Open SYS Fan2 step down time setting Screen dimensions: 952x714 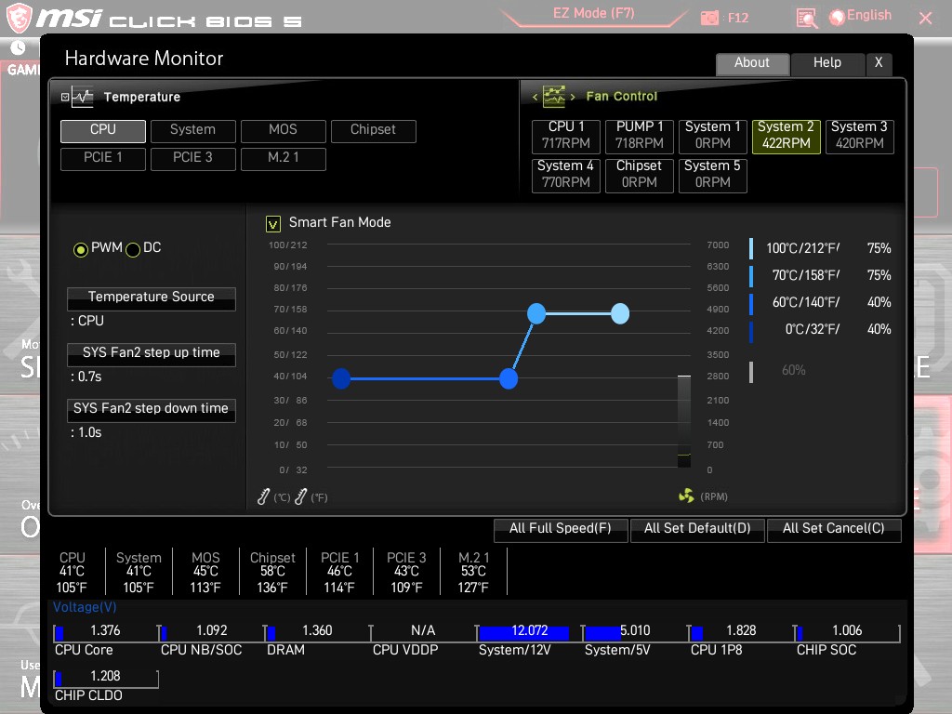pyautogui.click(x=152, y=410)
